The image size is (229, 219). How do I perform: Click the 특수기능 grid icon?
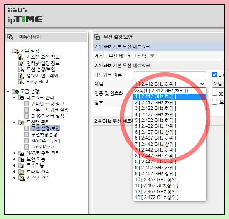21,165
